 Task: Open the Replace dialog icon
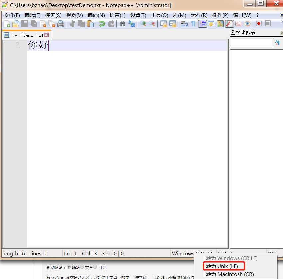pos(132,24)
